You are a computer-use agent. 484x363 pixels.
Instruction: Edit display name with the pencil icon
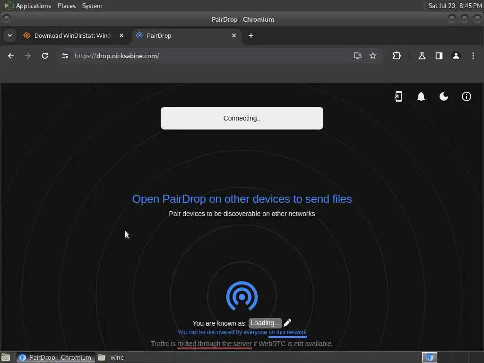pos(287,323)
